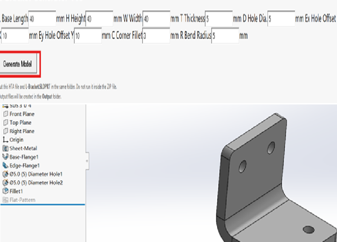This screenshot has height=242, width=337.
Task: Select the Top Plane tree label
Action: coord(20,123)
